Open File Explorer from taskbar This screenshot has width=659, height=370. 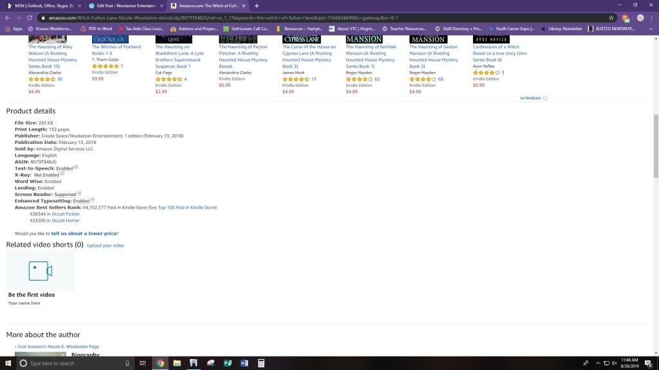(177, 364)
